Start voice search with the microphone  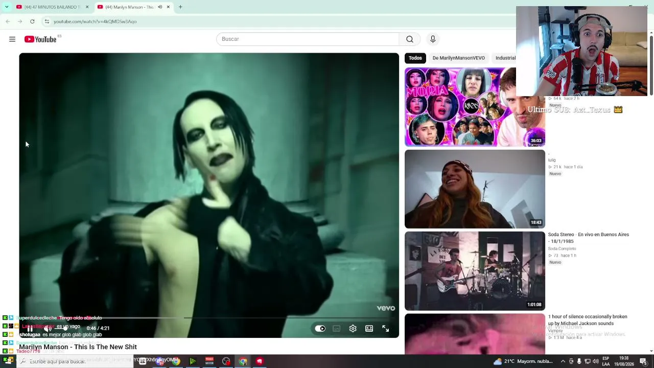pos(433,39)
